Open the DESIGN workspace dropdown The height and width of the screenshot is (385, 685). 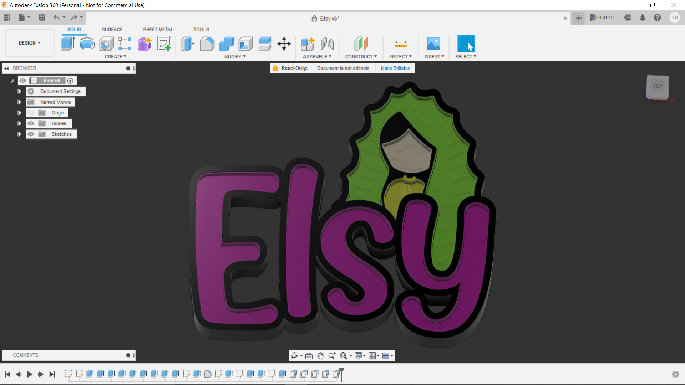[30, 43]
